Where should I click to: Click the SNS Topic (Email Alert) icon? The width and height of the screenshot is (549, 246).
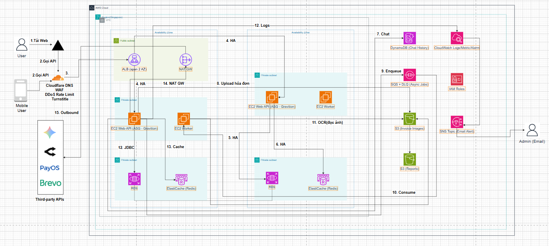point(457,122)
